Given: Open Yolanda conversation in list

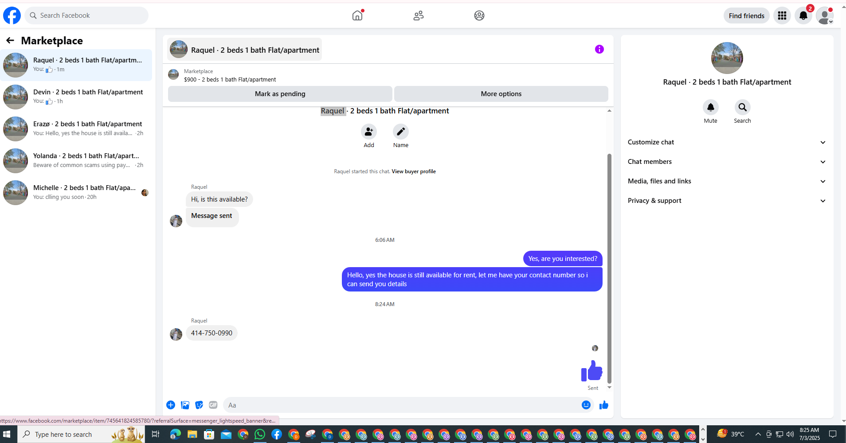Looking at the screenshot, I should click(76, 161).
